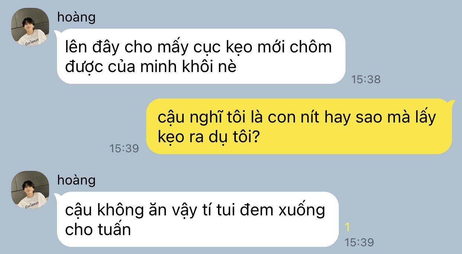Click the yellow unread count "1"
This screenshot has height=254, width=462.
(x=348, y=228)
